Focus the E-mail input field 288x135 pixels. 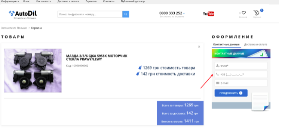[x=241, y=83]
